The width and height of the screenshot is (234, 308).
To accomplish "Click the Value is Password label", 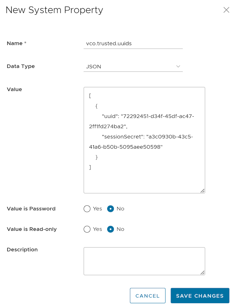I will pyautogui.click(x=31, y=209).
